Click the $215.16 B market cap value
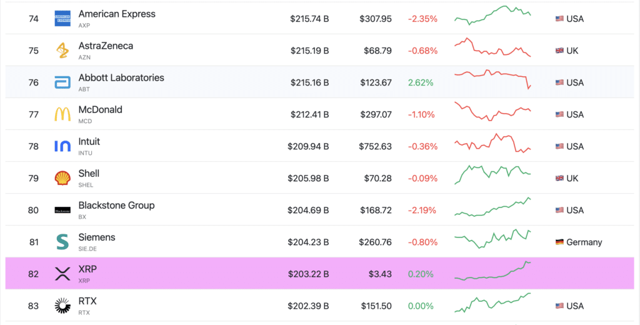 click(x=309, y=82)
